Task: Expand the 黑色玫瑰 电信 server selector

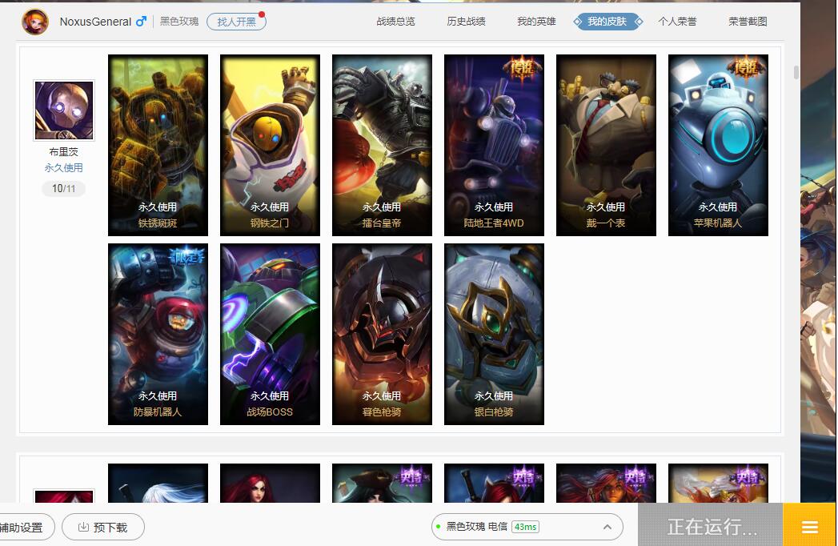Action: [x=527, y=527]
